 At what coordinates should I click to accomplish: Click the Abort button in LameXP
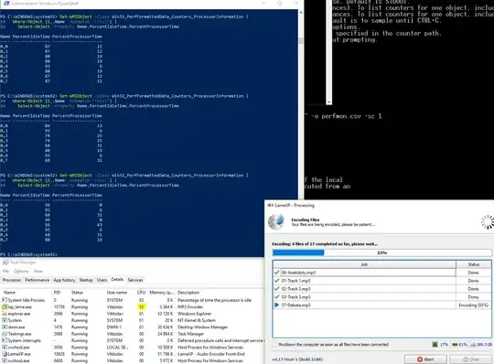coord(425,359)
